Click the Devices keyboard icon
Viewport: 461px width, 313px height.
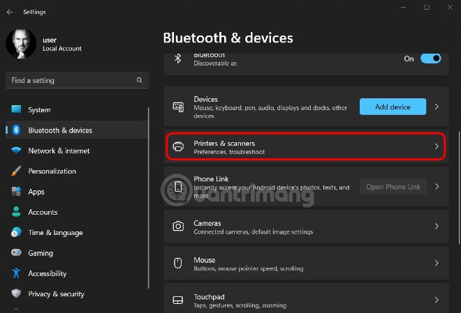[x=178, y=107]
